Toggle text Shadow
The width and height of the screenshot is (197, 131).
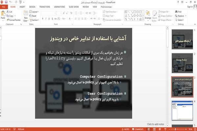coord(52,19)
